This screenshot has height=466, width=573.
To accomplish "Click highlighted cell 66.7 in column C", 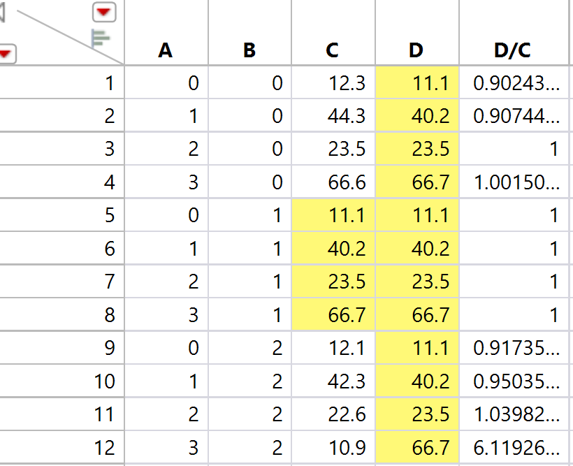I will [333, 314].
